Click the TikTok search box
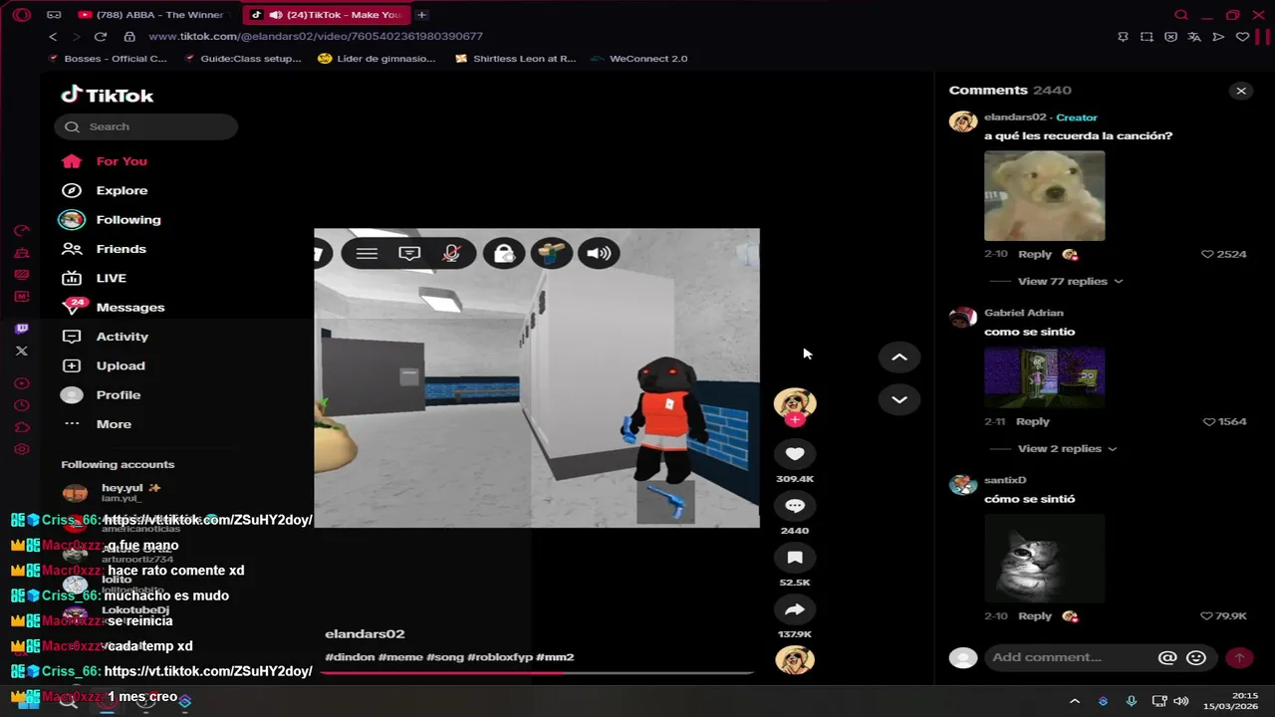The width and height of the screenshot is (1275, 717). pos(146,126)
